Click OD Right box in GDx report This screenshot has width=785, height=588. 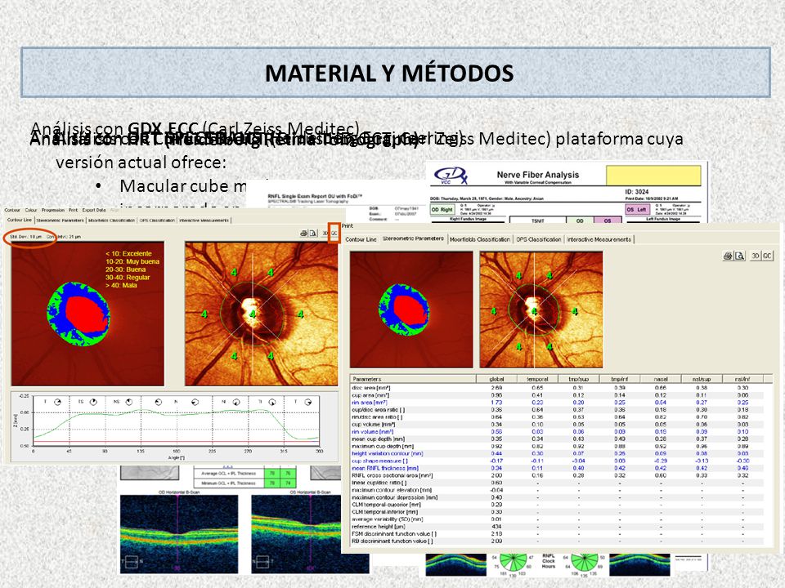pyautogui.click(x=442, y=210)
